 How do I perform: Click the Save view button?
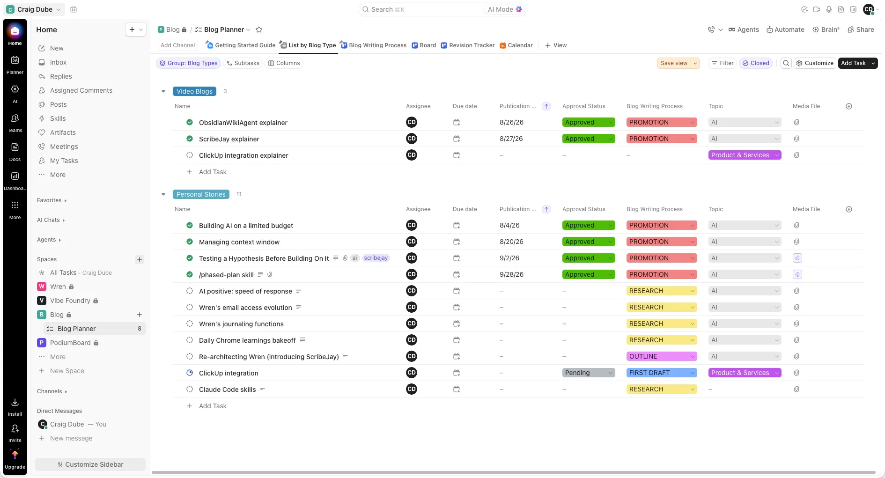pyautogui.click(x=674, y=63)
